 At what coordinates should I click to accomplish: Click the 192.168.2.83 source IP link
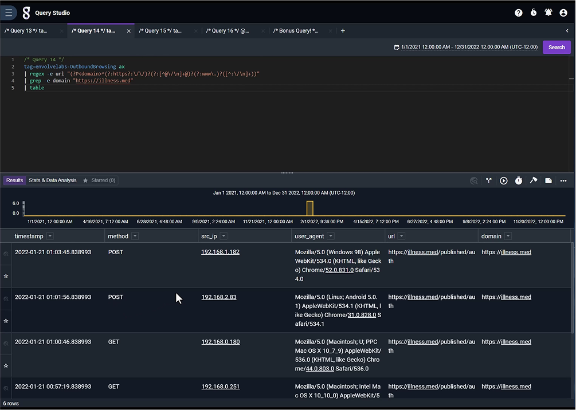(x=219, y=297)
